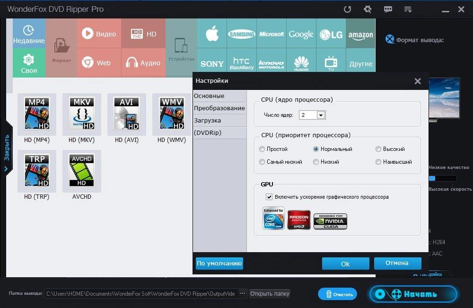Choose the Amazon device brand
Image resolution: width=473 pixels, height=308 pixels.
click(x=361, y=33)
